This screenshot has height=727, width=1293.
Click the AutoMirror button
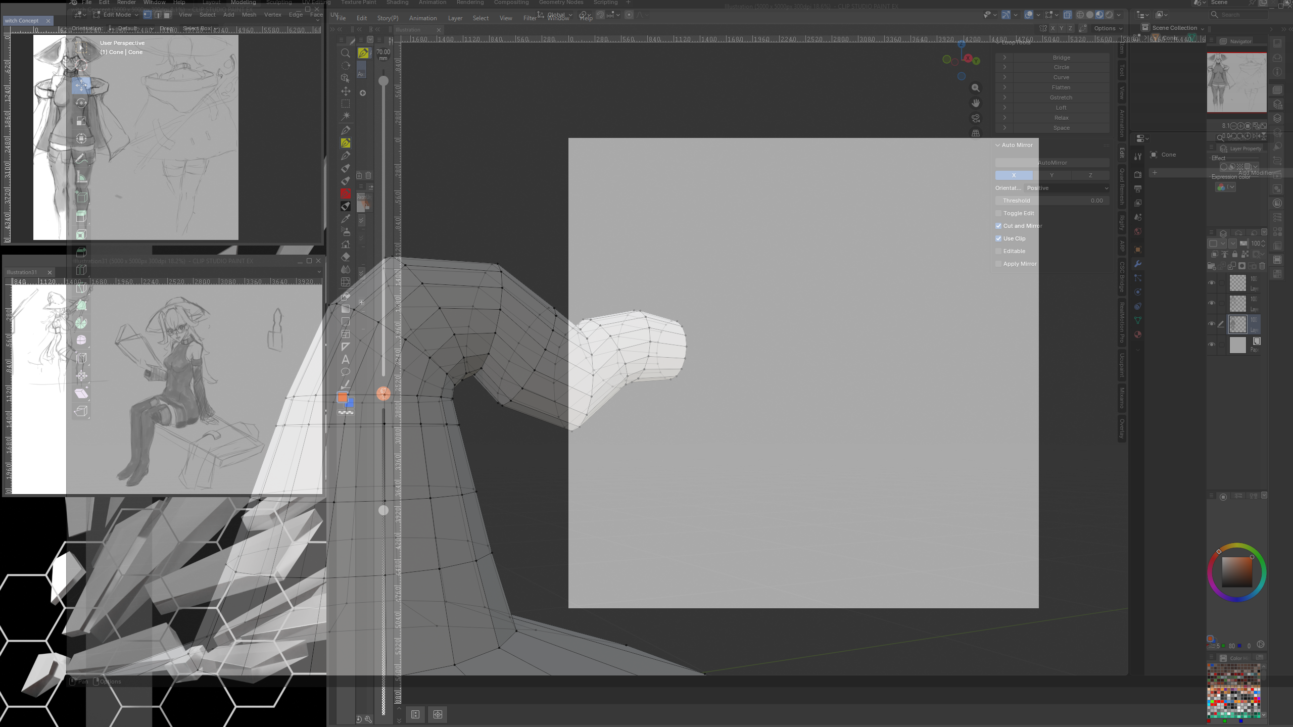(1052, 163)
